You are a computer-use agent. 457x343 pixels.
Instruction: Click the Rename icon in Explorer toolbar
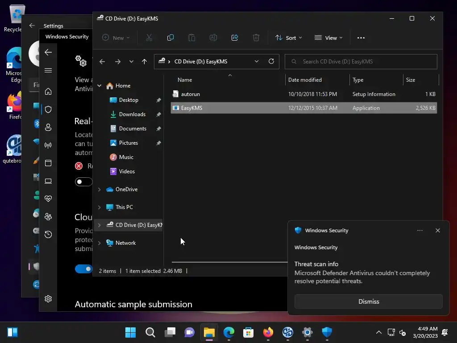click(x=213, y=38)
